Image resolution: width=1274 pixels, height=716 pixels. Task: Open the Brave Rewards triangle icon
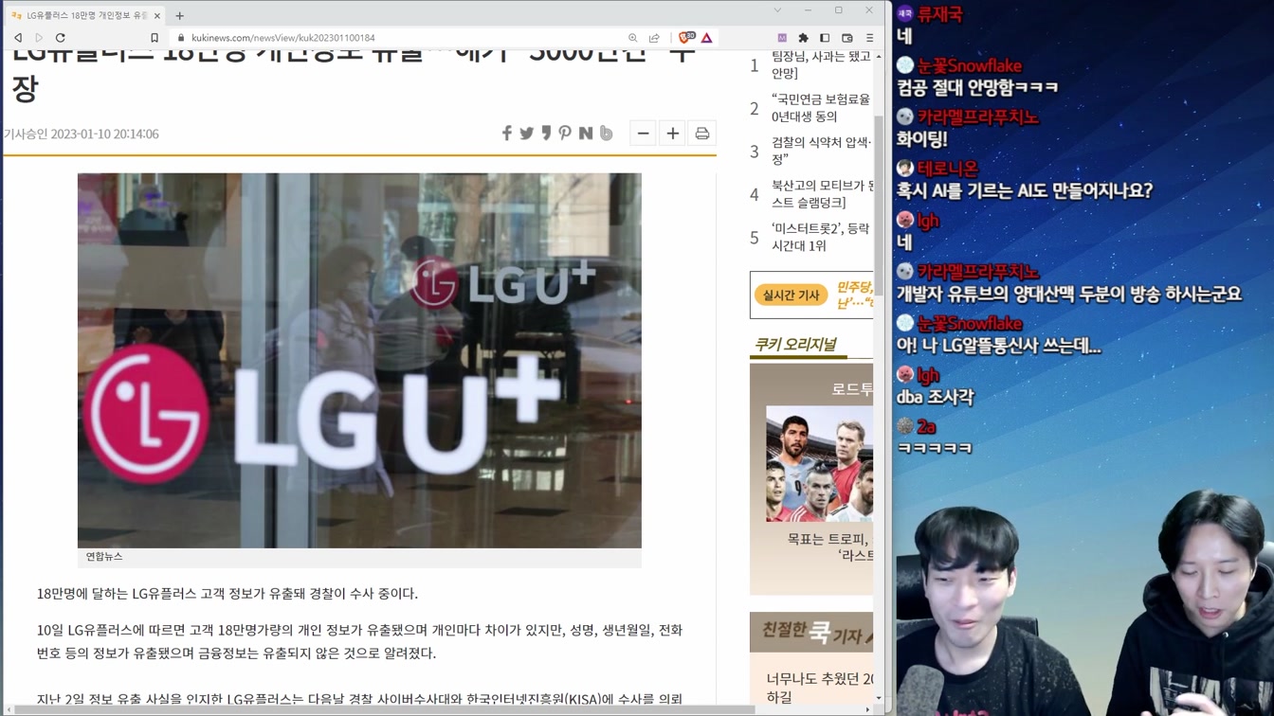[x=707, y=38]
